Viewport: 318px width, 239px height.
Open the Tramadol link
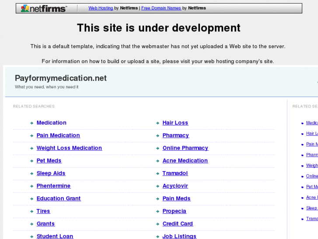[175, 173]
